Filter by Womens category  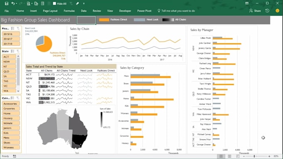[11, 147]
